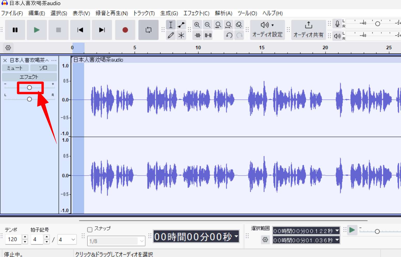The width and height of the screenshot is (401, 257).
Task: Fit project to width zoom icon
Action: click(x=228, y=25)
